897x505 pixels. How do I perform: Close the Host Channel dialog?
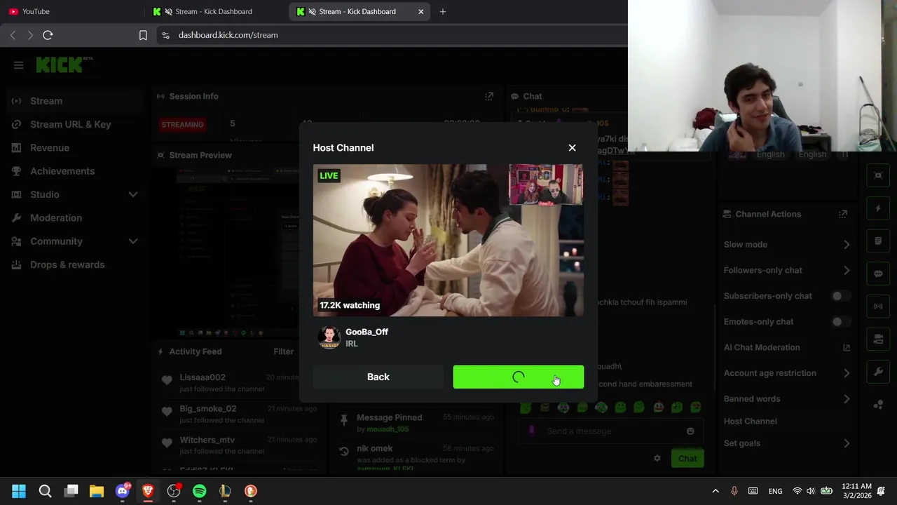pos(572,148)
